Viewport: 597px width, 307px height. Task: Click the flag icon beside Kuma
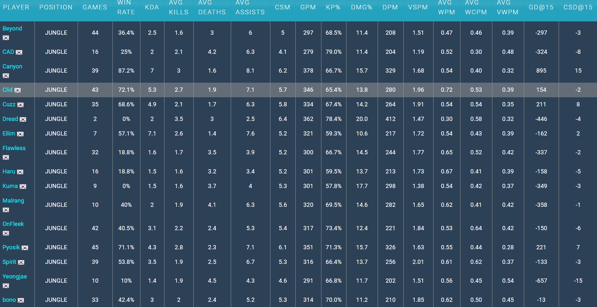pos(23,186)
